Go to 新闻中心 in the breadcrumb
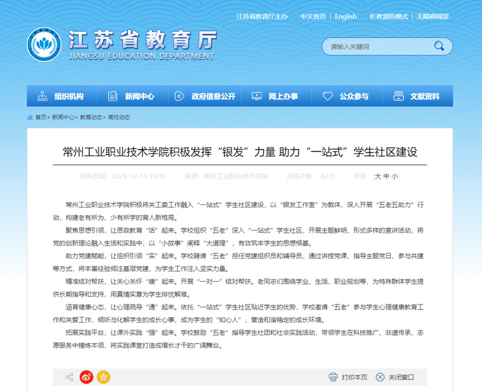The image size is (482, 392). (x=63, y=117)
